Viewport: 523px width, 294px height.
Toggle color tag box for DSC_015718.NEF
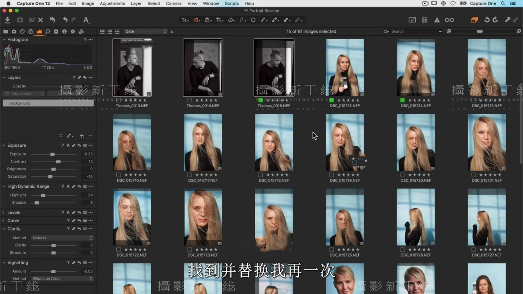[261, 175]
